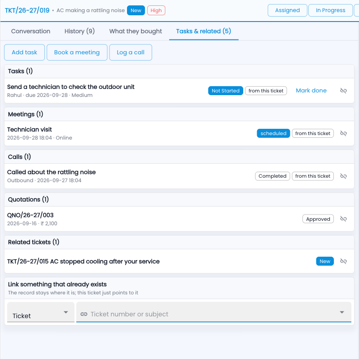Click the 'Calls (1)' section header
This screenshot has width=359, height=359.
[19, 157]
